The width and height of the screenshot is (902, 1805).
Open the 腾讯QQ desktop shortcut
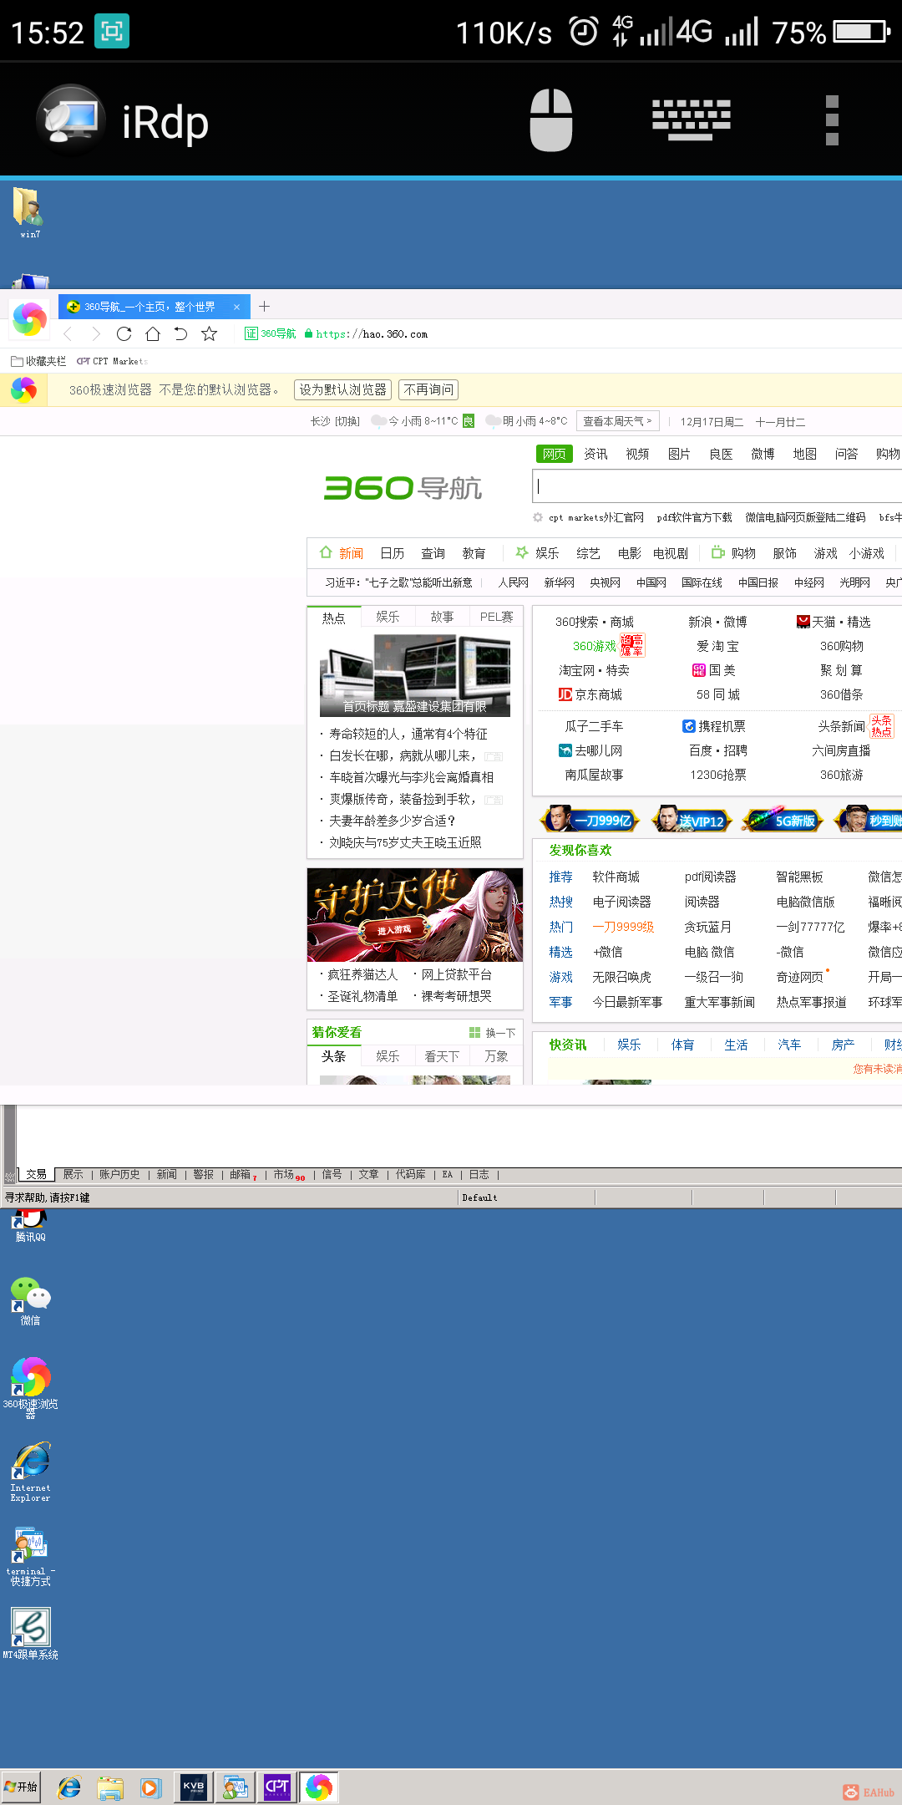[x=30, y=1227]
